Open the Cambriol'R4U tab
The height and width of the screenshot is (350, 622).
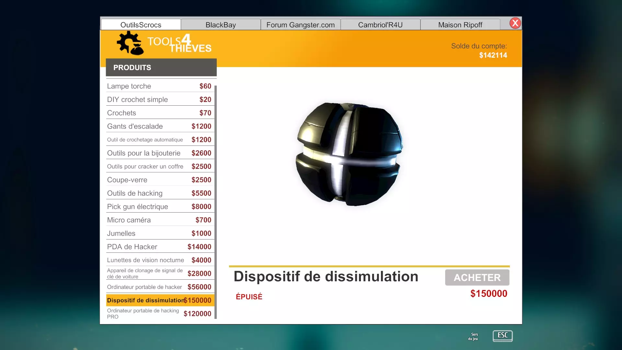coord(380,25)
